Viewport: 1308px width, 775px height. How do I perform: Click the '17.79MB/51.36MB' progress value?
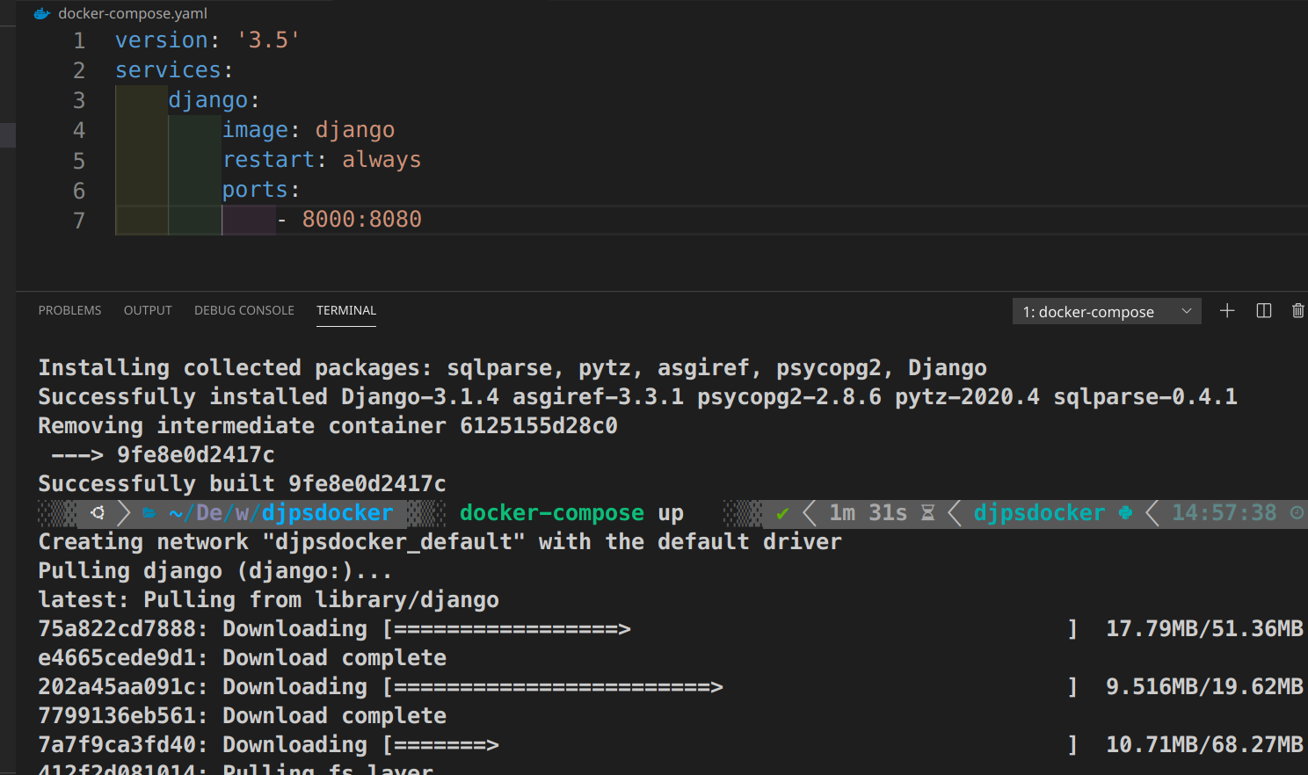click(1204, 629)
